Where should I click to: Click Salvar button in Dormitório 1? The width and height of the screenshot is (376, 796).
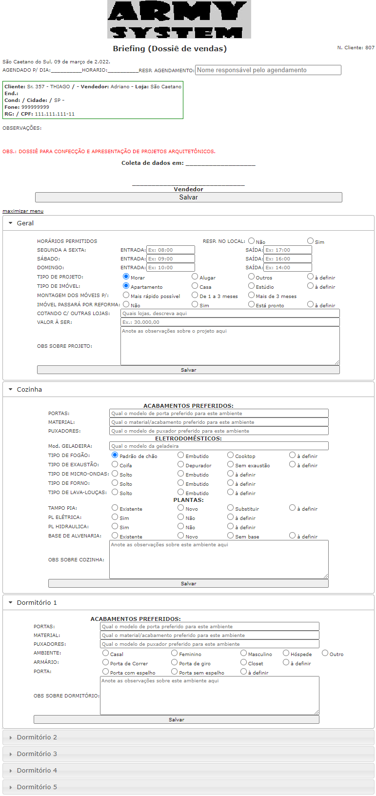tap(177, 719)
